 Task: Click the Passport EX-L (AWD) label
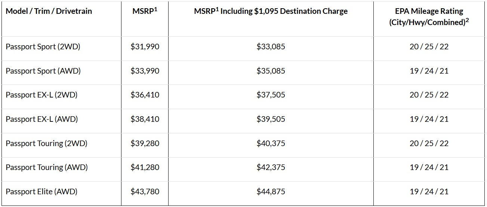click(x=42, y=119)
